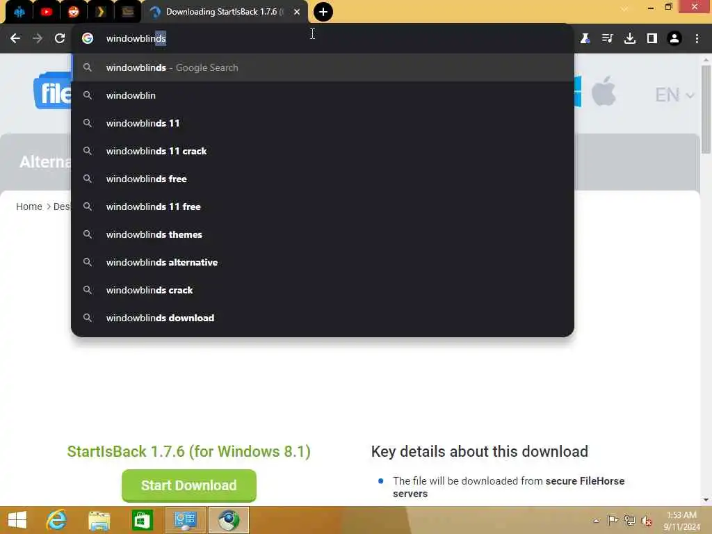The height and width of the screenshot is (534, 712).
Task: Click the forward navigation arrow
Action: click(x=38, y=39)
